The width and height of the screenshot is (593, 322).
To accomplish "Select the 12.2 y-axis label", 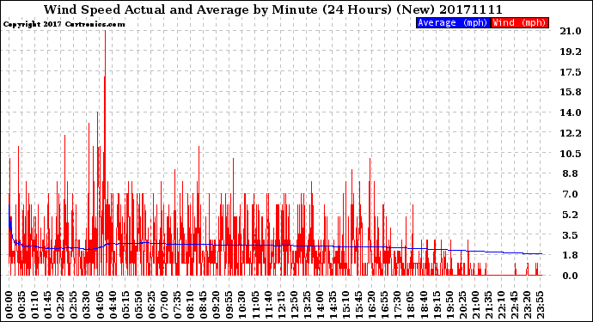I will (571, 133).
